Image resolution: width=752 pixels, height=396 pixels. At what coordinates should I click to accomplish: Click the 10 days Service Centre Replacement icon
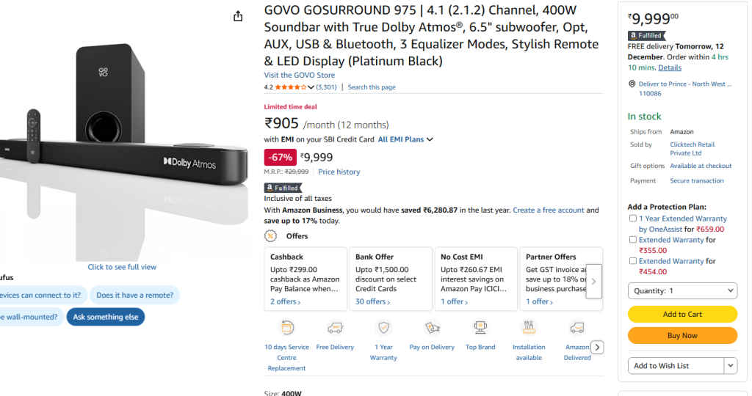tap(288, 327)
